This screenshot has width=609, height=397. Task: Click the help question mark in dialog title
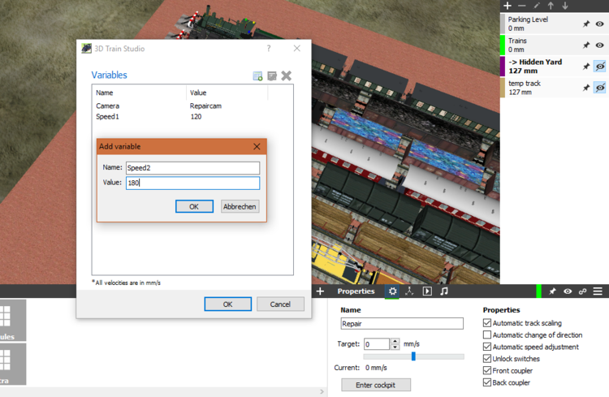point(269,48)
